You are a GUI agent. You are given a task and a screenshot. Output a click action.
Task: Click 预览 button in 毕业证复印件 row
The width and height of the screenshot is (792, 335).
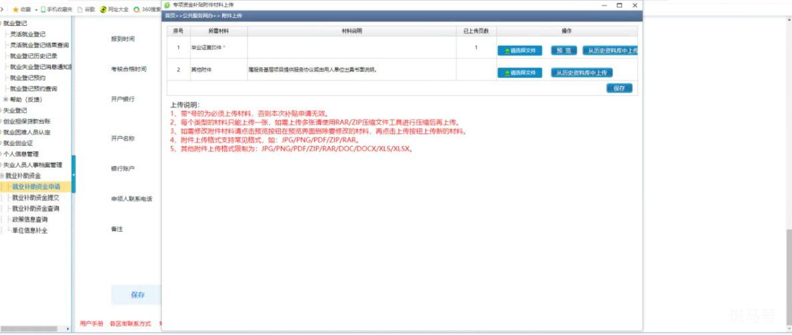click(x=564, y=51)
